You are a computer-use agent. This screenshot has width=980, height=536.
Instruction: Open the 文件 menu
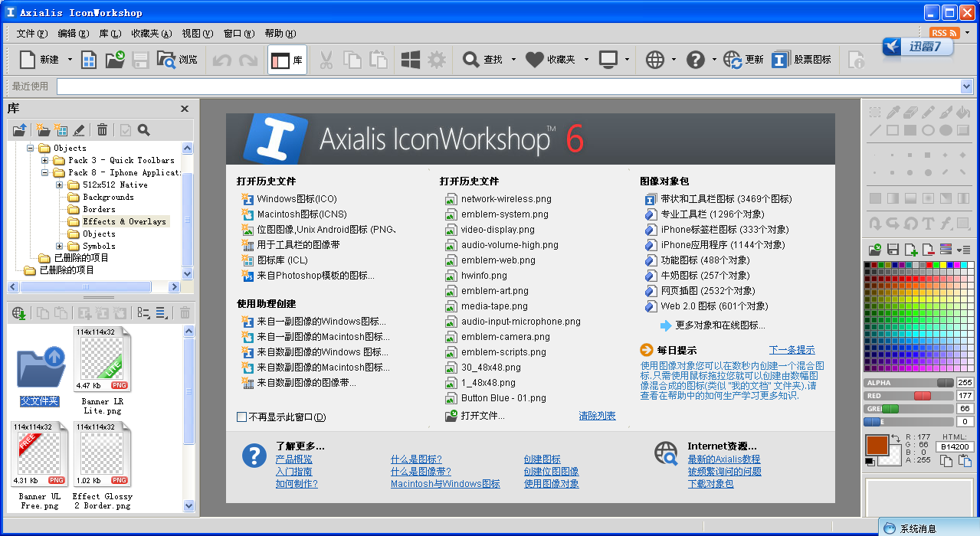click(x=31, y=34)
